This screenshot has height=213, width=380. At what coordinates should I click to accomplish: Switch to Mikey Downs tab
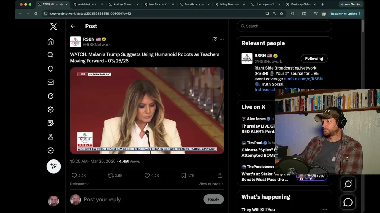point(230,4)
